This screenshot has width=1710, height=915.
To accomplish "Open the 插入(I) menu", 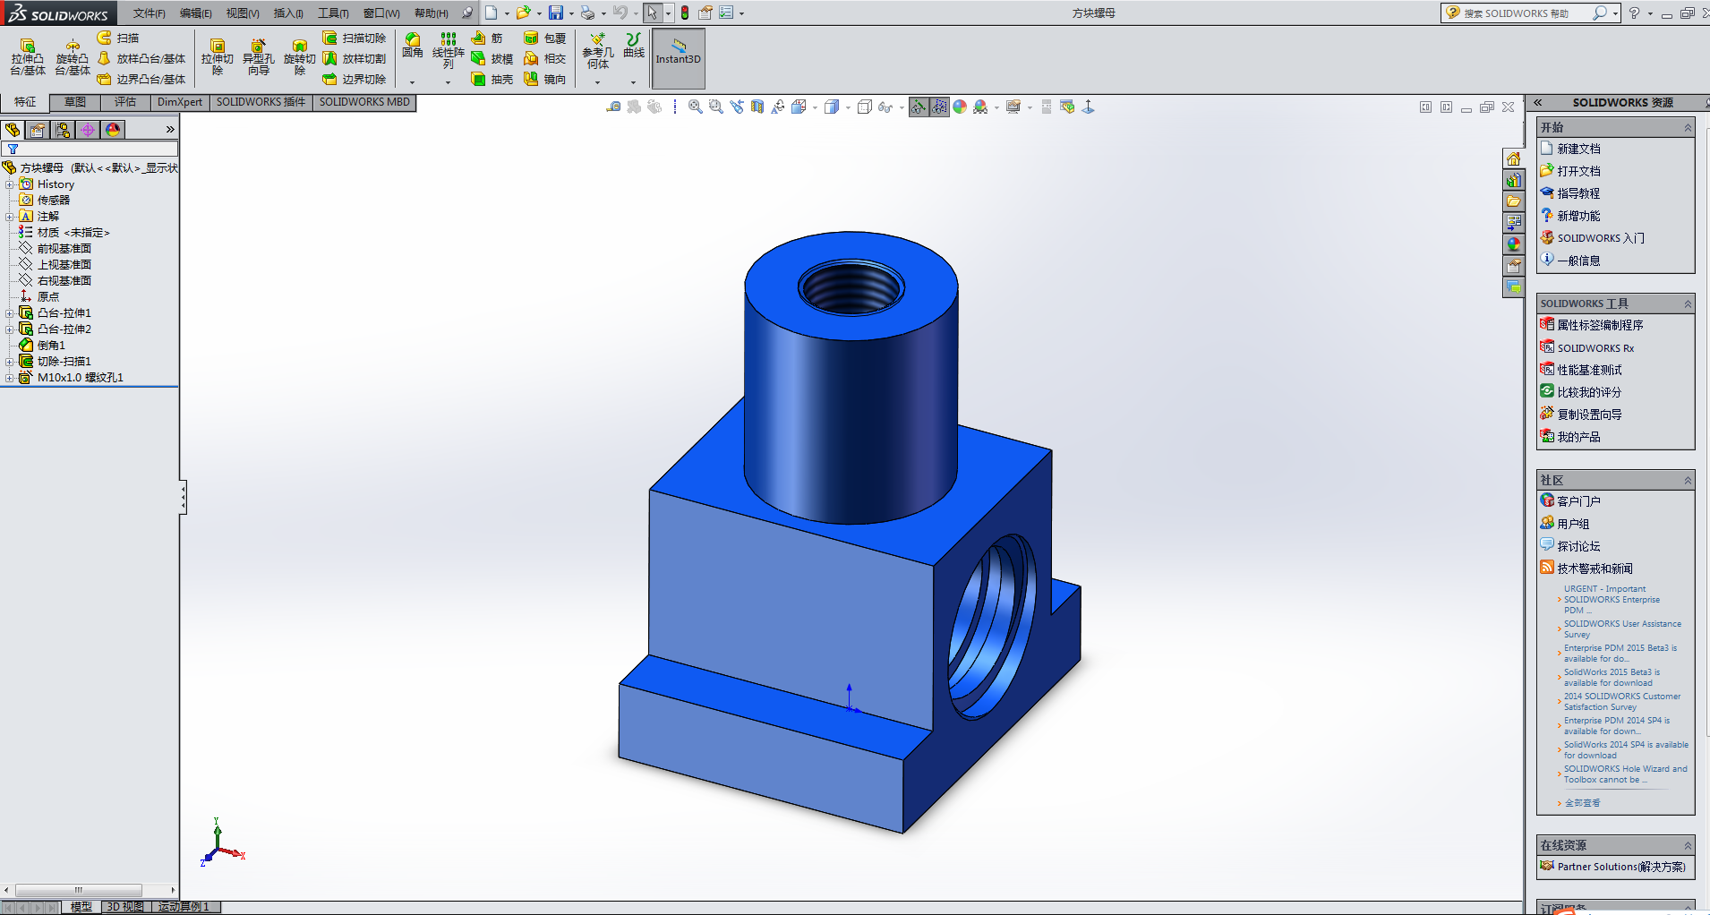I will 288,13.
